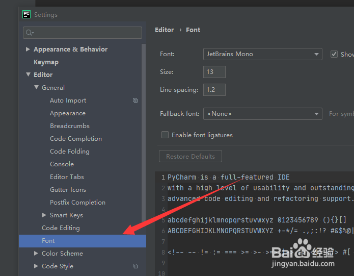
Task: Select Postfix Completion settings
Action: tap(77, 203)
